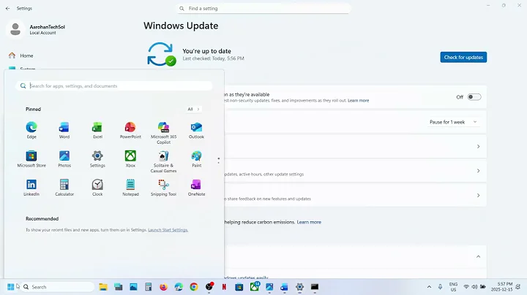
Task: Open the pinned Notepad app
Action: (130, 188)
